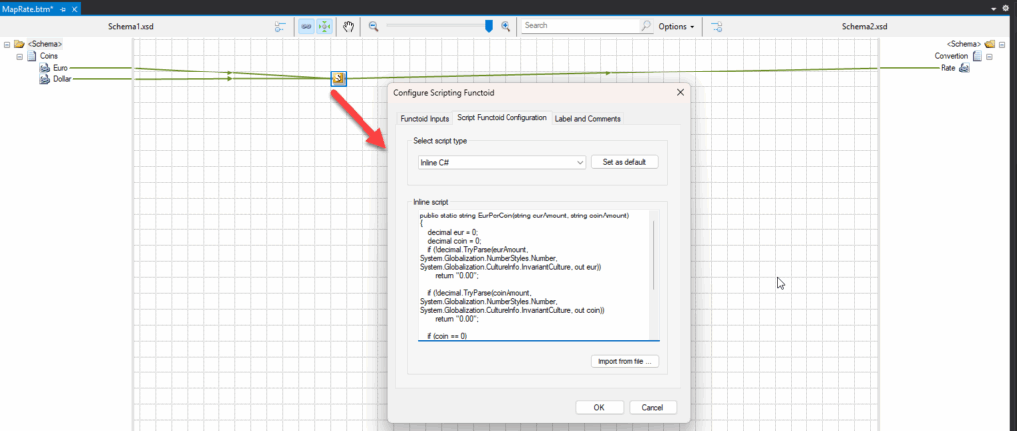1017x431 pixels.
Task: Click the search magnifier icon
Action: (646, 26)
